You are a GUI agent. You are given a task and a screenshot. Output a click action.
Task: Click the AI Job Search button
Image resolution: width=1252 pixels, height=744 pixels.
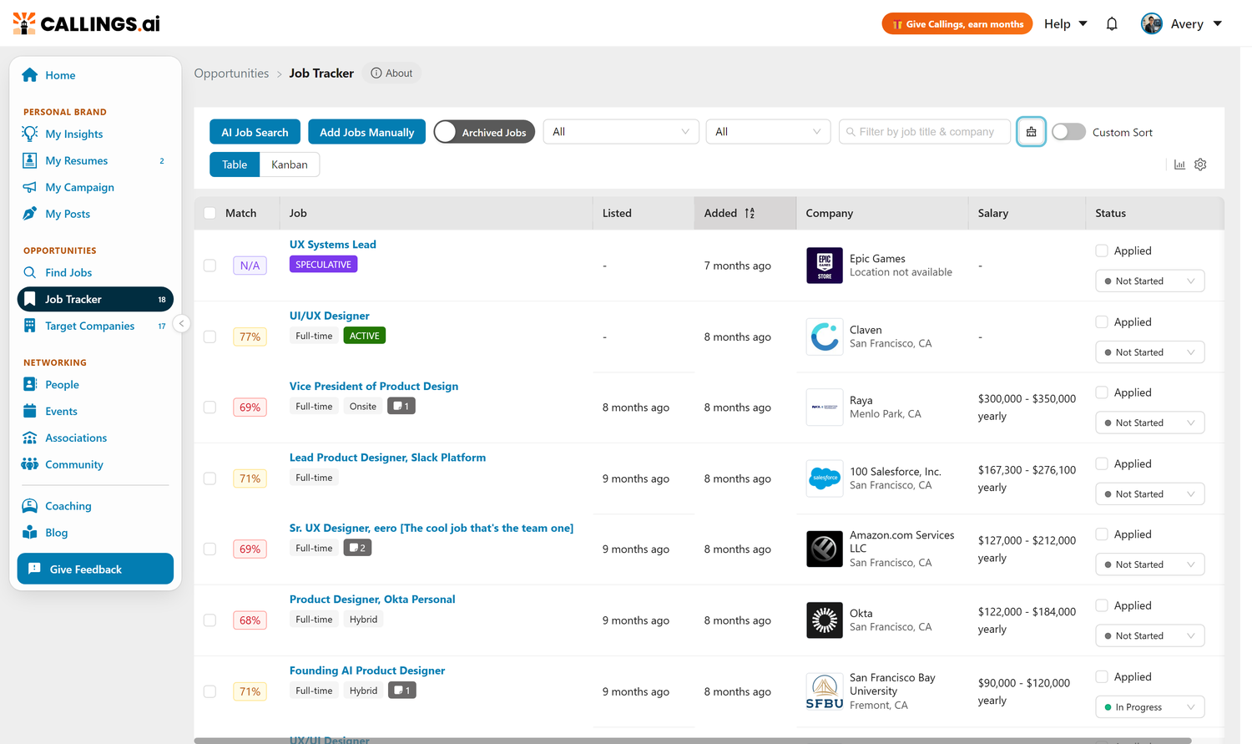(255, 132)
